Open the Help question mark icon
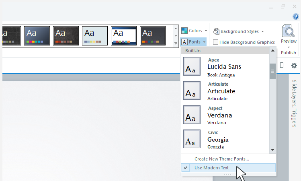The image size is (301, 181). pos(296,17)
